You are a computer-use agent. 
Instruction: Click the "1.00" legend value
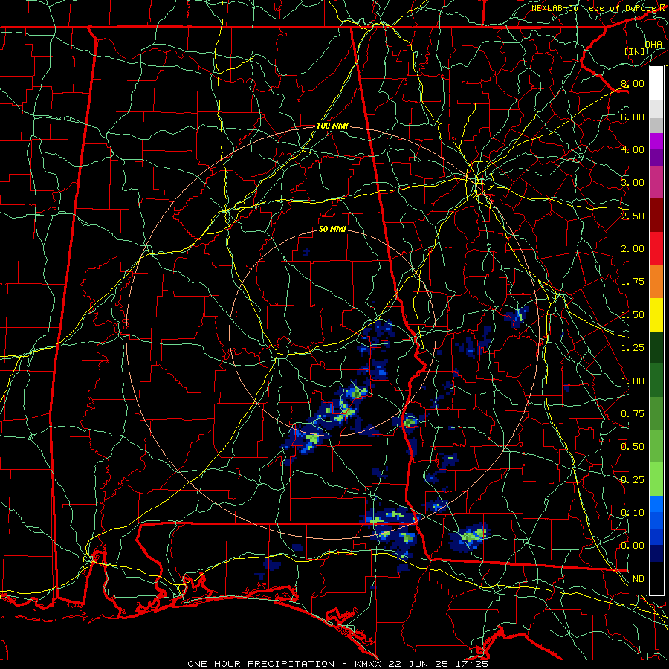pyautogui.click(x=633, y=381)
